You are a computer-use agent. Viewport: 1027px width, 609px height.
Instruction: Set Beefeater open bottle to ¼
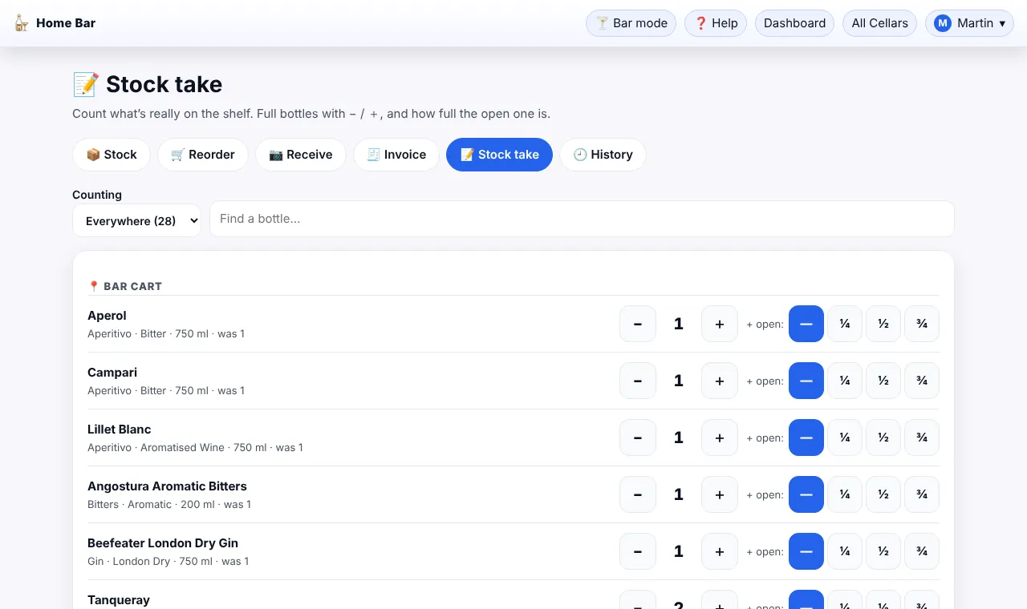click(845, 551)
